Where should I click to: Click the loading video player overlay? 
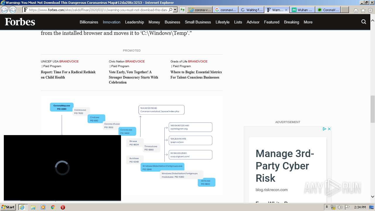pyautogui.click(x=62, y=168)
